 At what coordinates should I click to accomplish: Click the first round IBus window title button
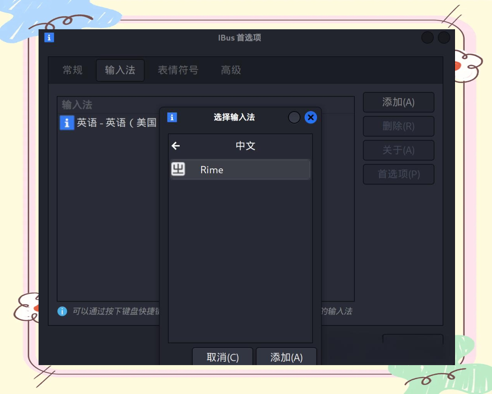tap(427, 37)
